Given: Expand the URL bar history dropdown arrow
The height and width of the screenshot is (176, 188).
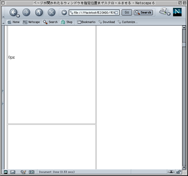Looking at the screenshot, I should (x=117, y=13).
